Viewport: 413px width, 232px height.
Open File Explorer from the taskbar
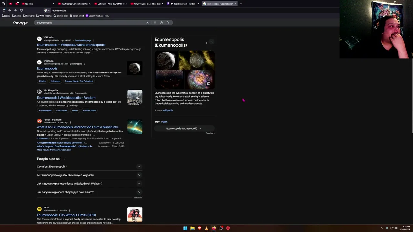192,228
